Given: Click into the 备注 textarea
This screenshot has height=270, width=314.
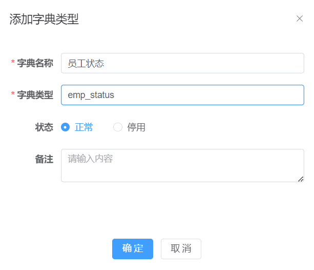Looking at the screenshot, I should coord(182,169).
